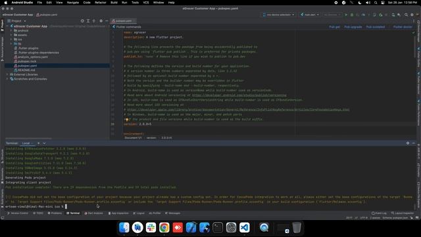Hide the Terminal panel with the minus icon

click(414, 144)
